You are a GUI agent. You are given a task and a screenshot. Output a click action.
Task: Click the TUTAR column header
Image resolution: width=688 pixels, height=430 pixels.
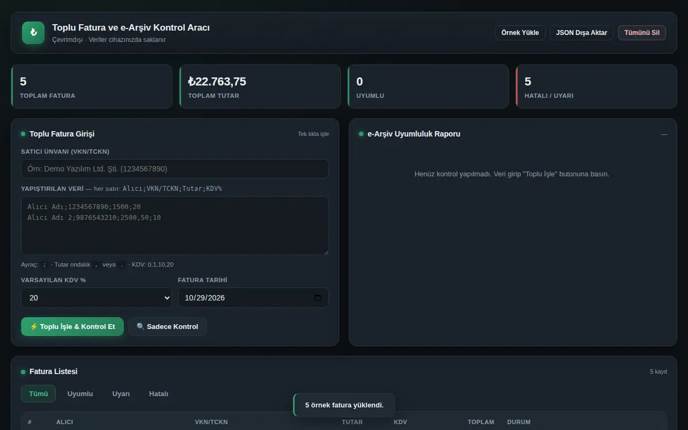[352, 422]
